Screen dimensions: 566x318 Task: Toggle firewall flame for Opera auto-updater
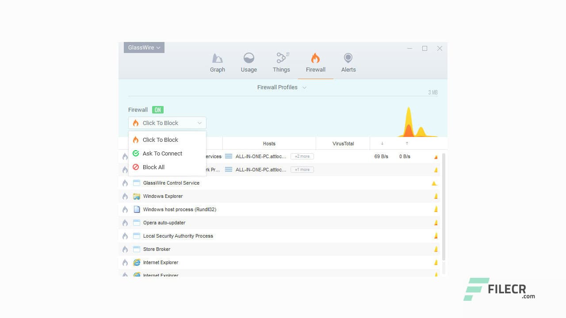point(125,223)
